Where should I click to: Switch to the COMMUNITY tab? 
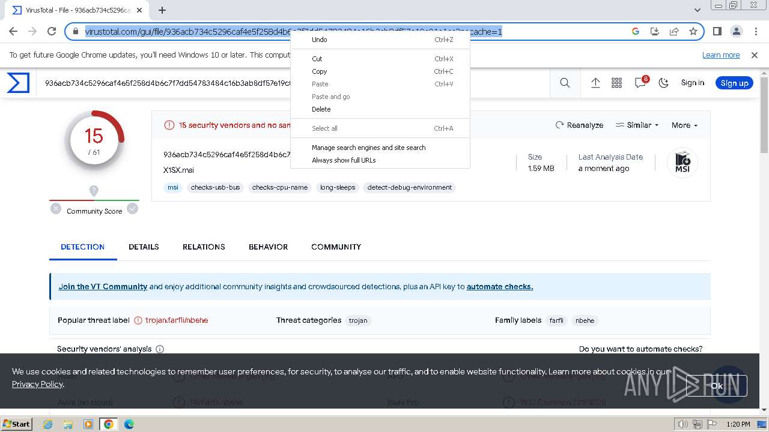coord(336,247)
